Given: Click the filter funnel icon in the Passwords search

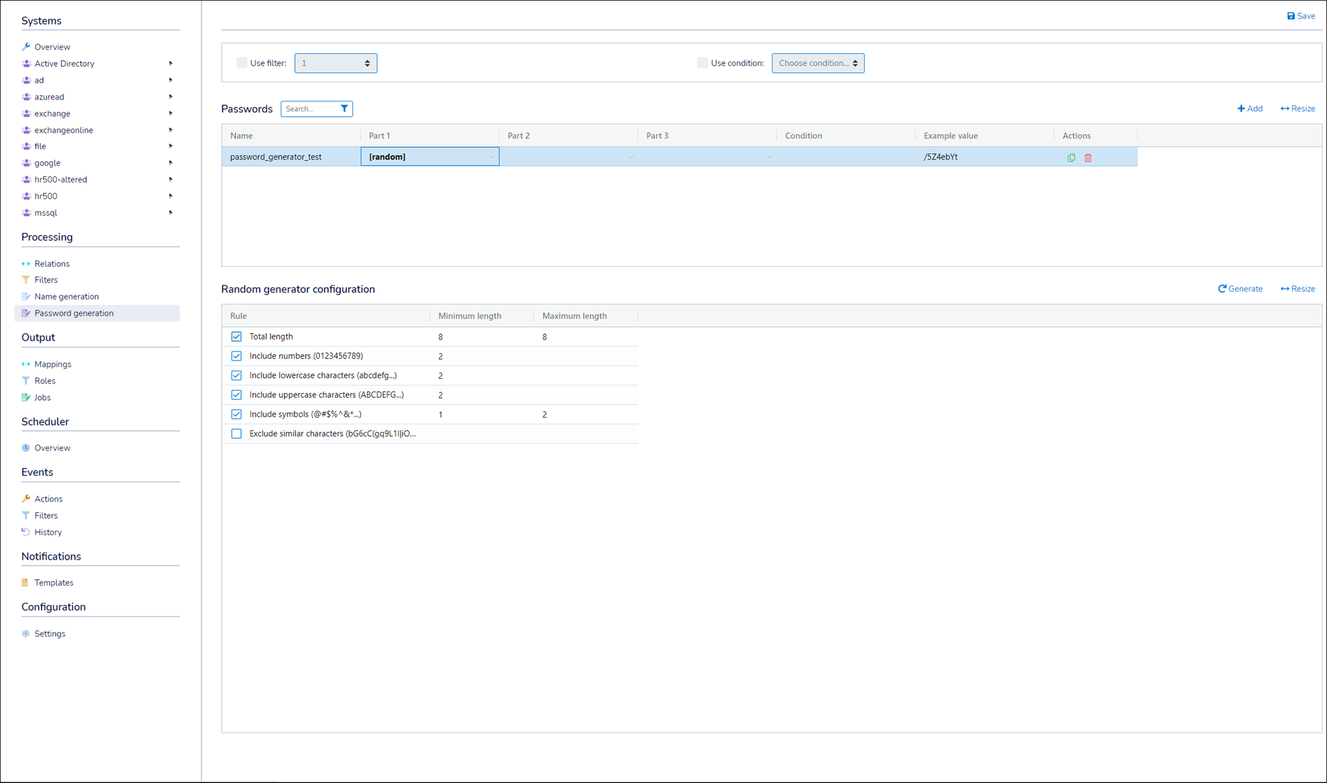Looking at the screenshot, I should [x=344, y=109].
